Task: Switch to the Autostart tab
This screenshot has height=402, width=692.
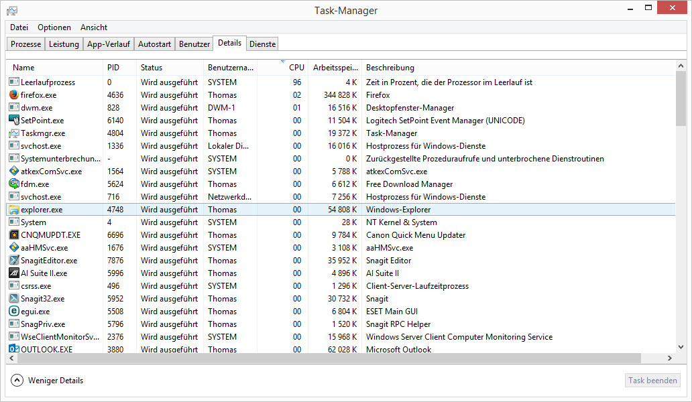Action: (x=154, y=44)
